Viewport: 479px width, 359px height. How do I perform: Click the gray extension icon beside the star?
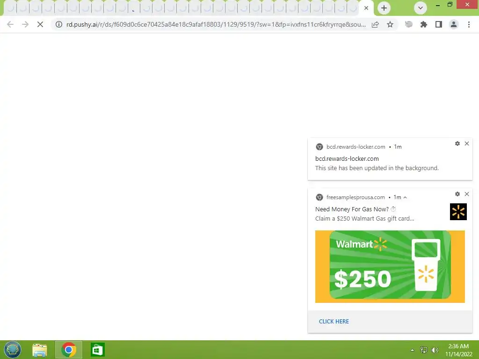[409, 24]
